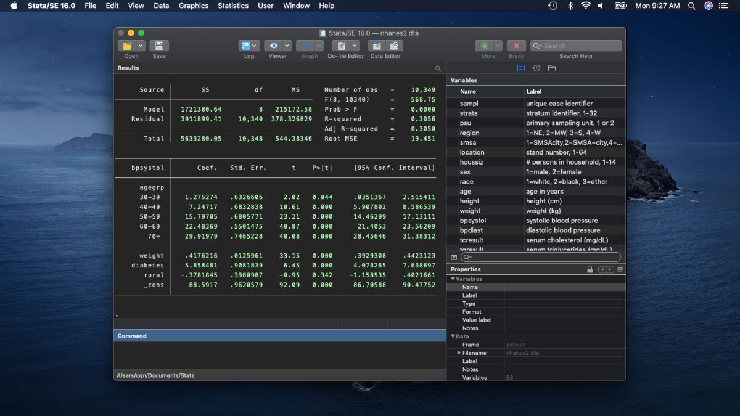Collapse the Data section in Properties

coord(453,336)
